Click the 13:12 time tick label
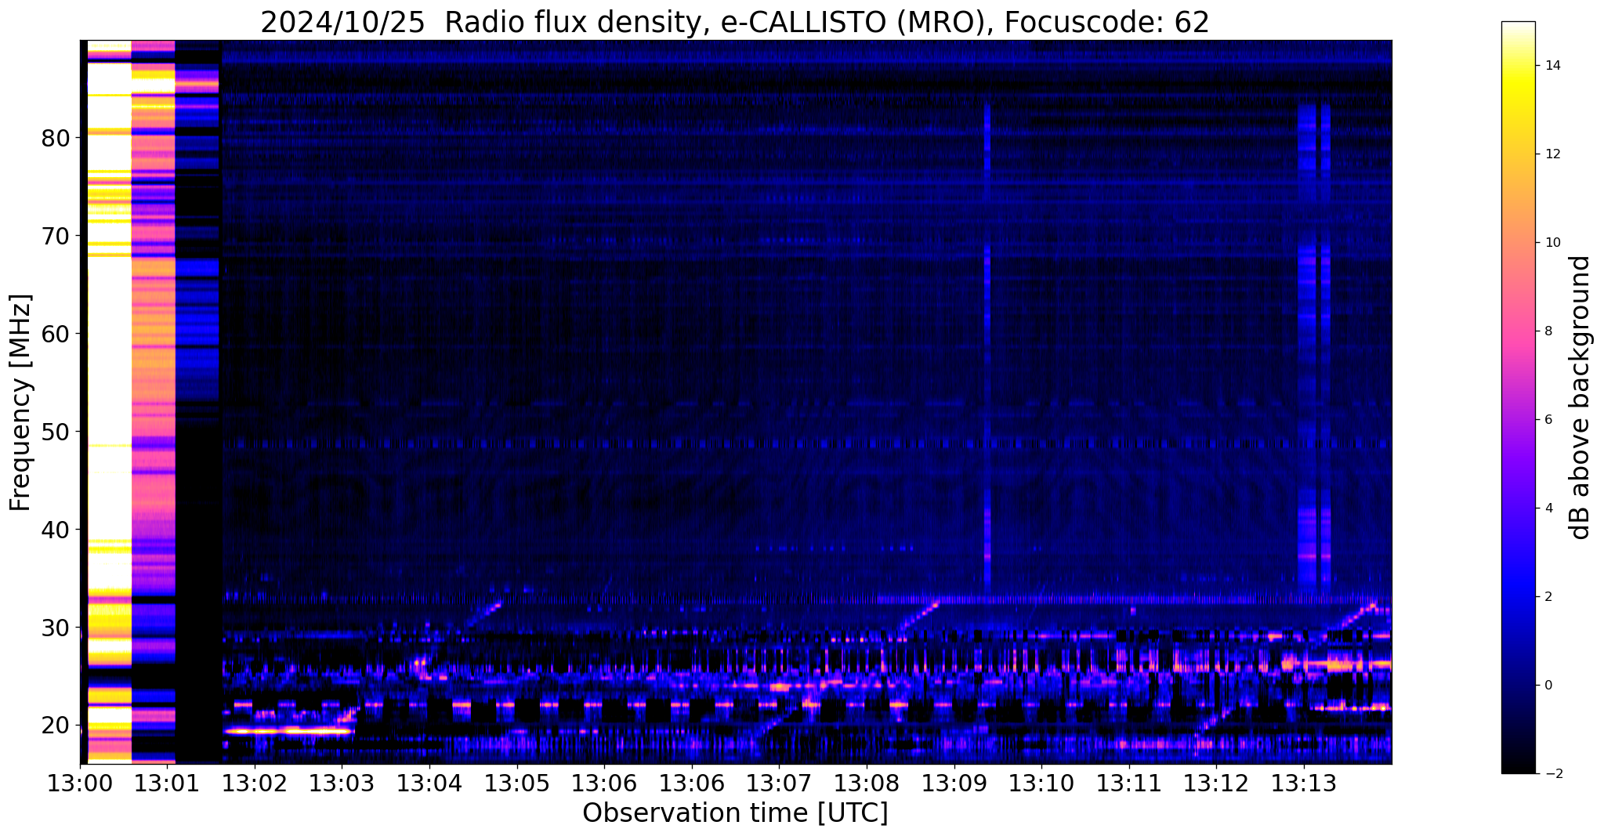Image resolution: width=1604 pixels, height=836 pixels. point(1216,783)
